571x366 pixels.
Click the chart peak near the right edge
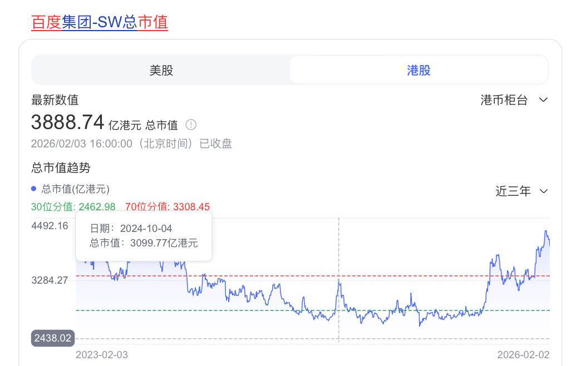click(546, 231)
